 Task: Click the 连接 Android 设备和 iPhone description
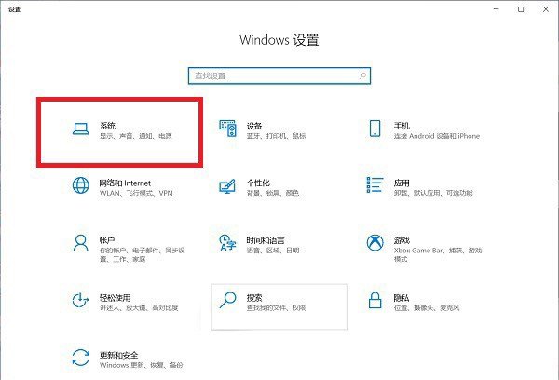click(437, 136)
